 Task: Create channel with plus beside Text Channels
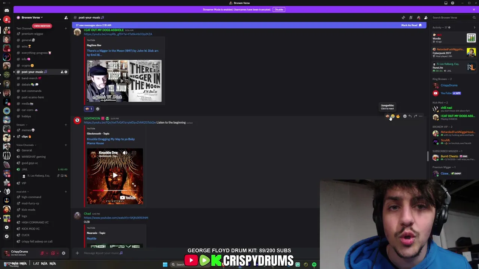[x=66, y=28]
